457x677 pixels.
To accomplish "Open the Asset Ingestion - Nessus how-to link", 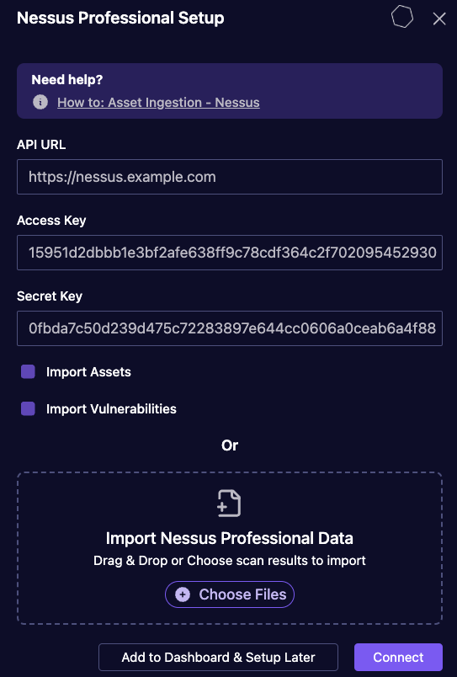I will (x=158, y=103).
